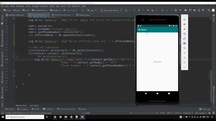Open emulator extended controls (three dots)

click(185, 67)
